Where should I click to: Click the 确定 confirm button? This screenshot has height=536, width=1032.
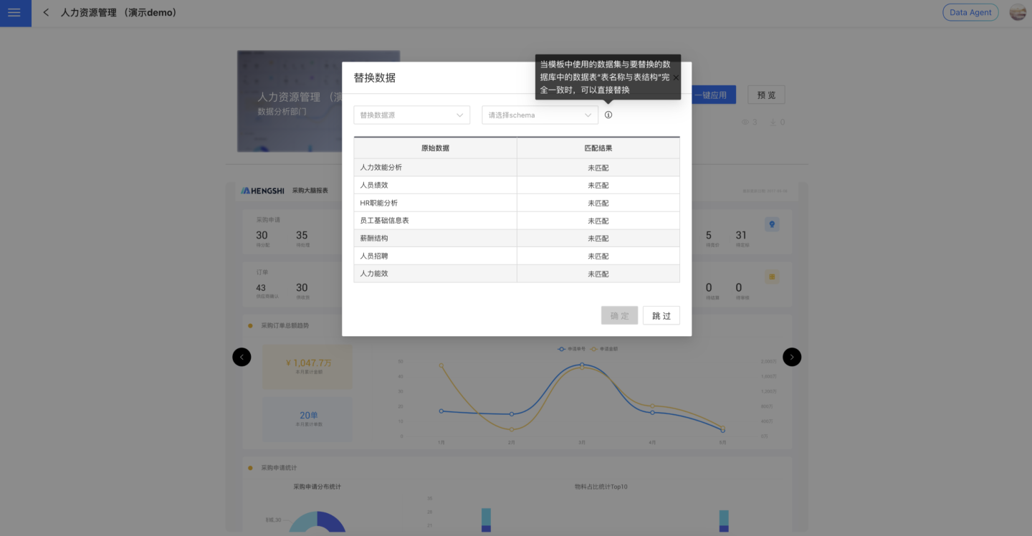point(619,316)
